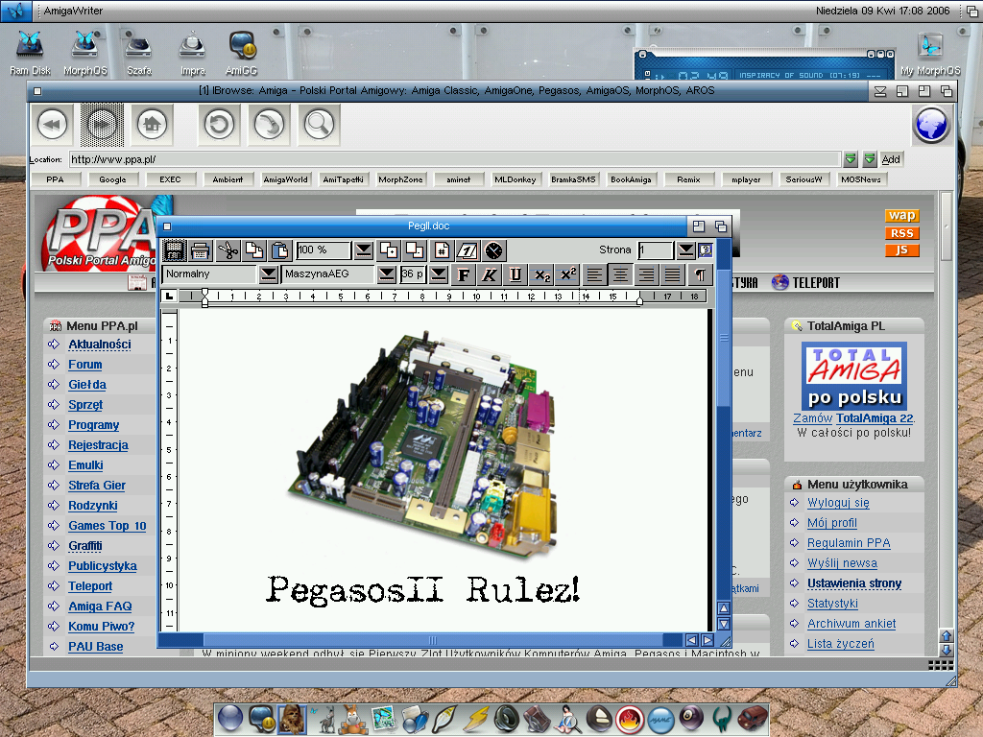Click the Strona page number field

click(x=656, y=250)
